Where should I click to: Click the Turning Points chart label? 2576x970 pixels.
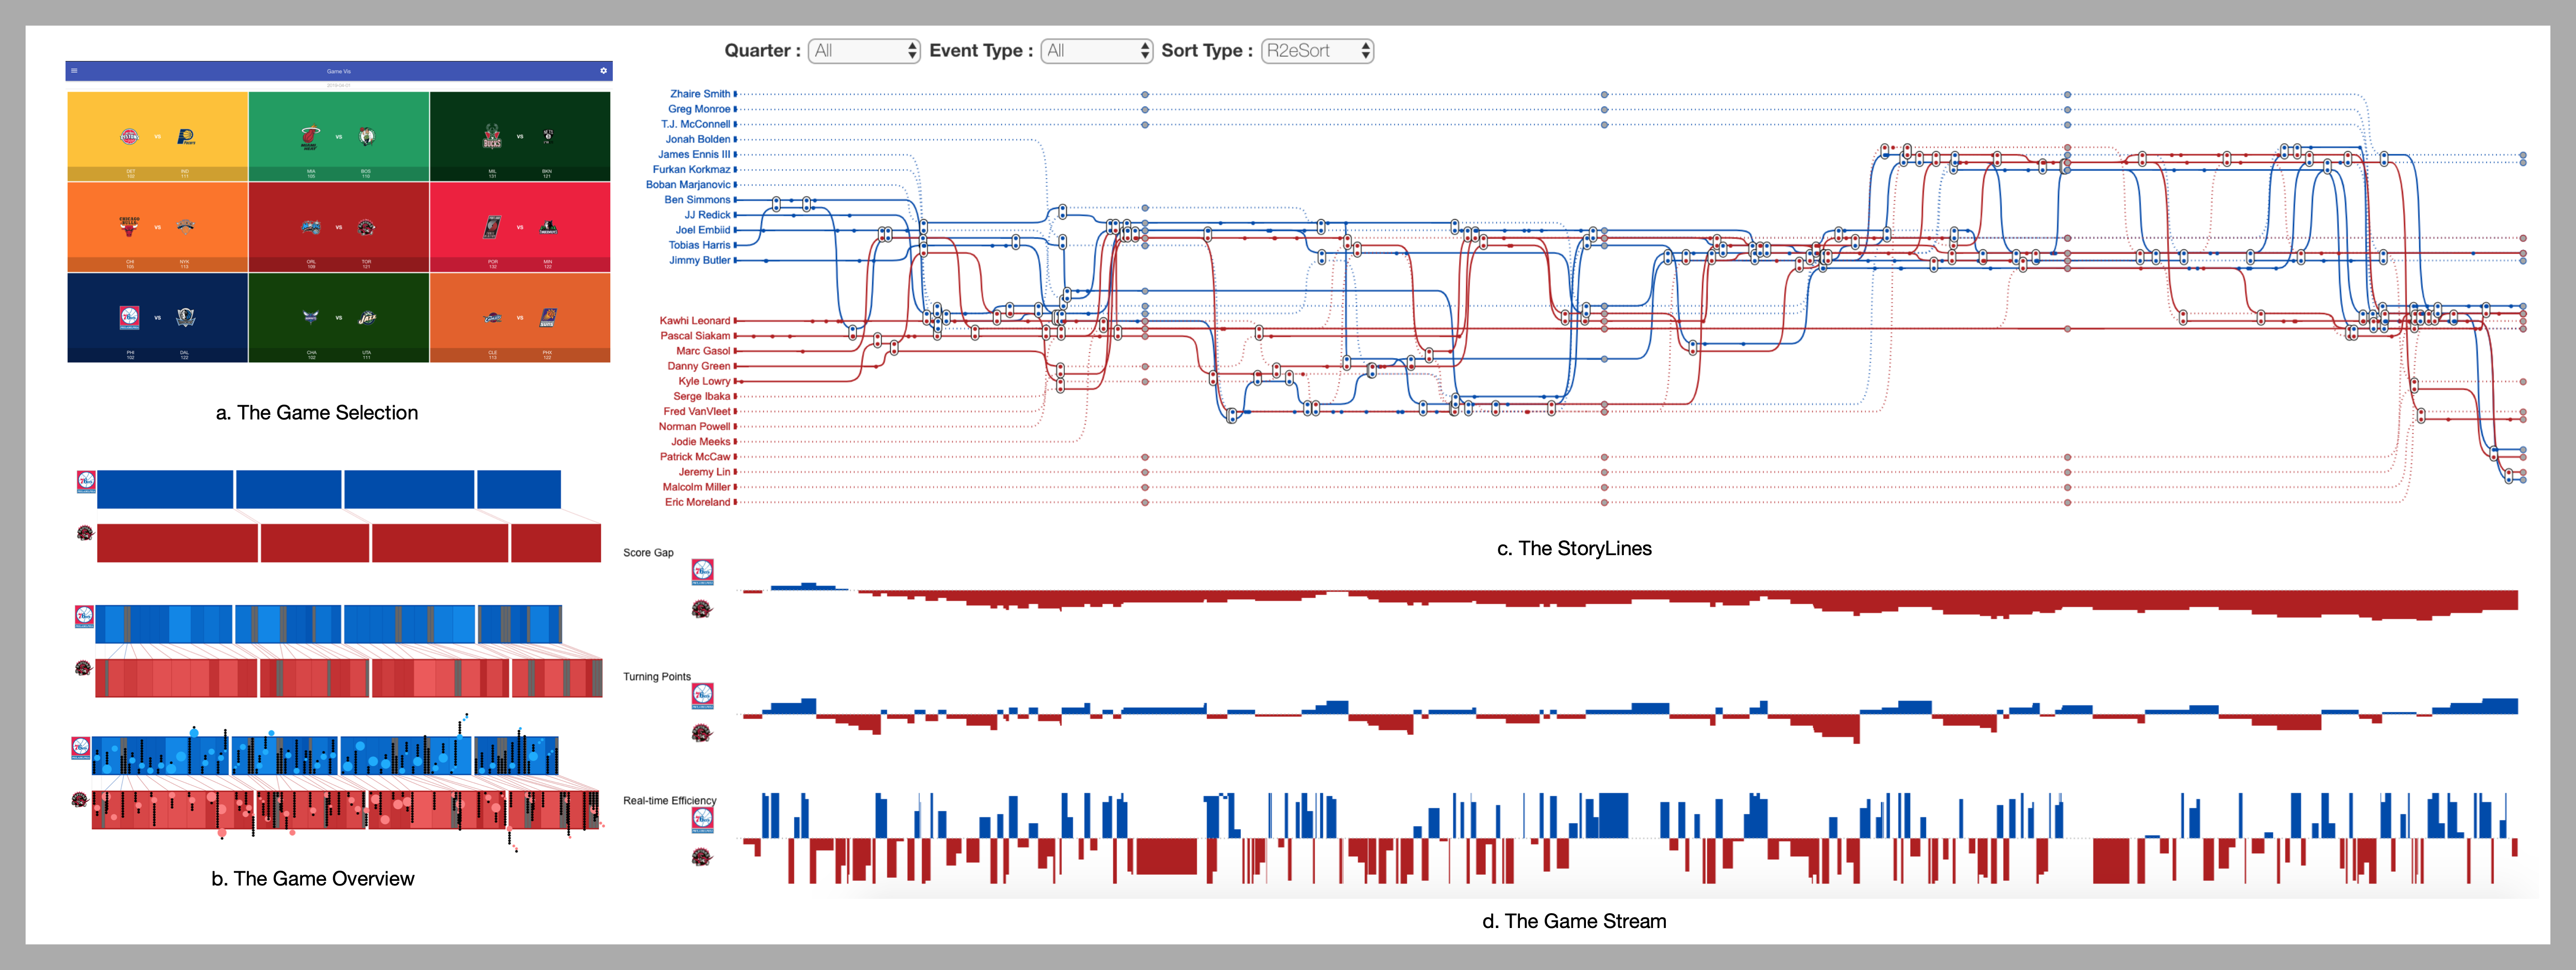tap(657, 677)
